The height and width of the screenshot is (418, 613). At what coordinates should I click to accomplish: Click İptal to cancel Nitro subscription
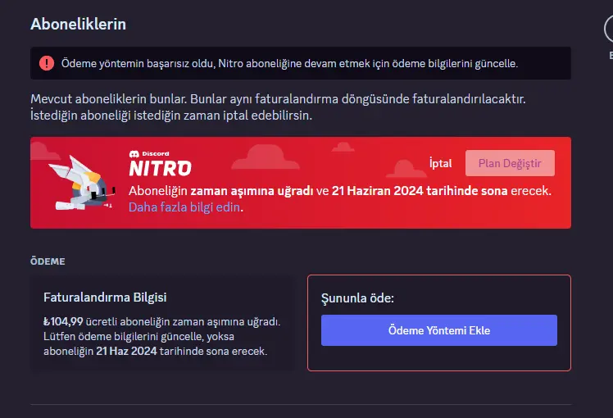tap(441, 163)
